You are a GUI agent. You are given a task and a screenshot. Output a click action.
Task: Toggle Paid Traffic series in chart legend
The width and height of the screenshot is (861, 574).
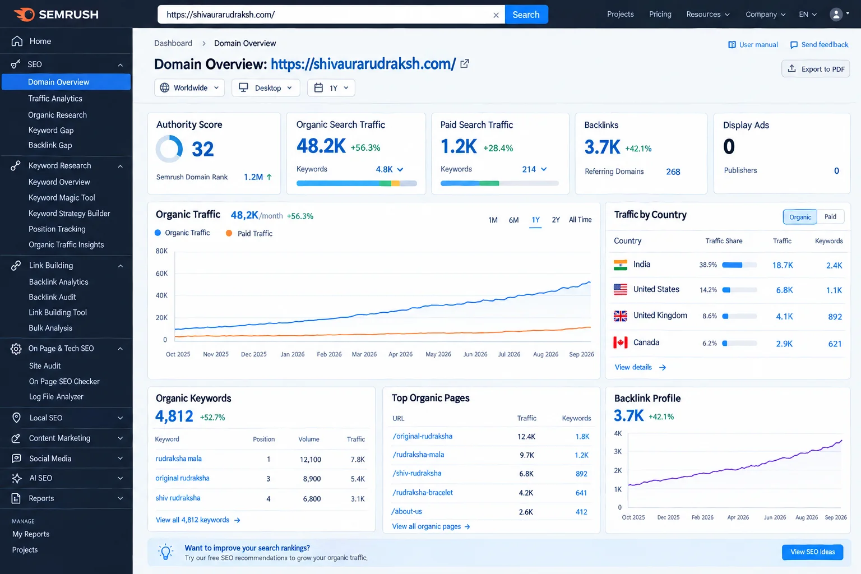249,233
